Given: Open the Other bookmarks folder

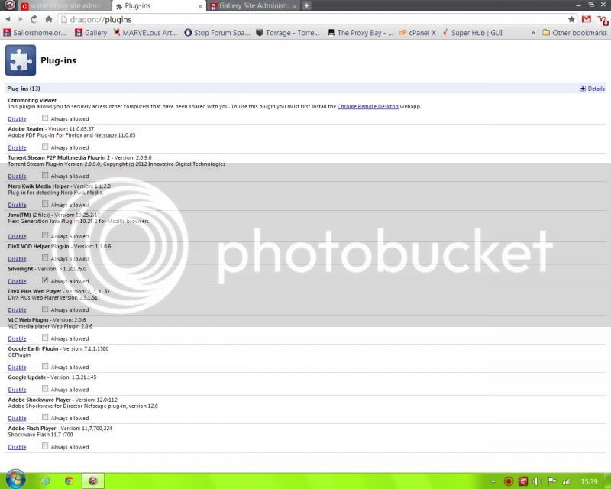Looking at the screenshot, I should pyautogui.click(x=574, y=33).
